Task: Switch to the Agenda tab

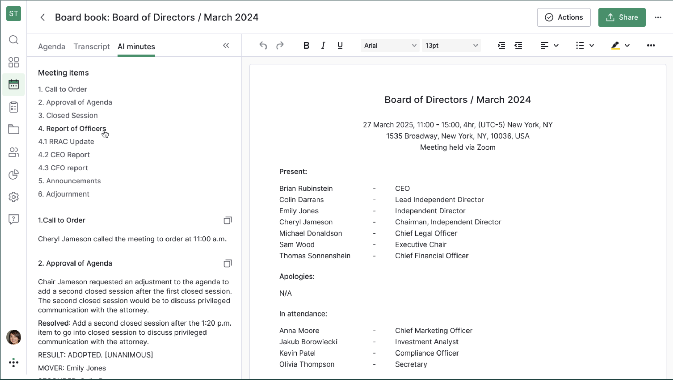Action: click(x=51, y=47)
